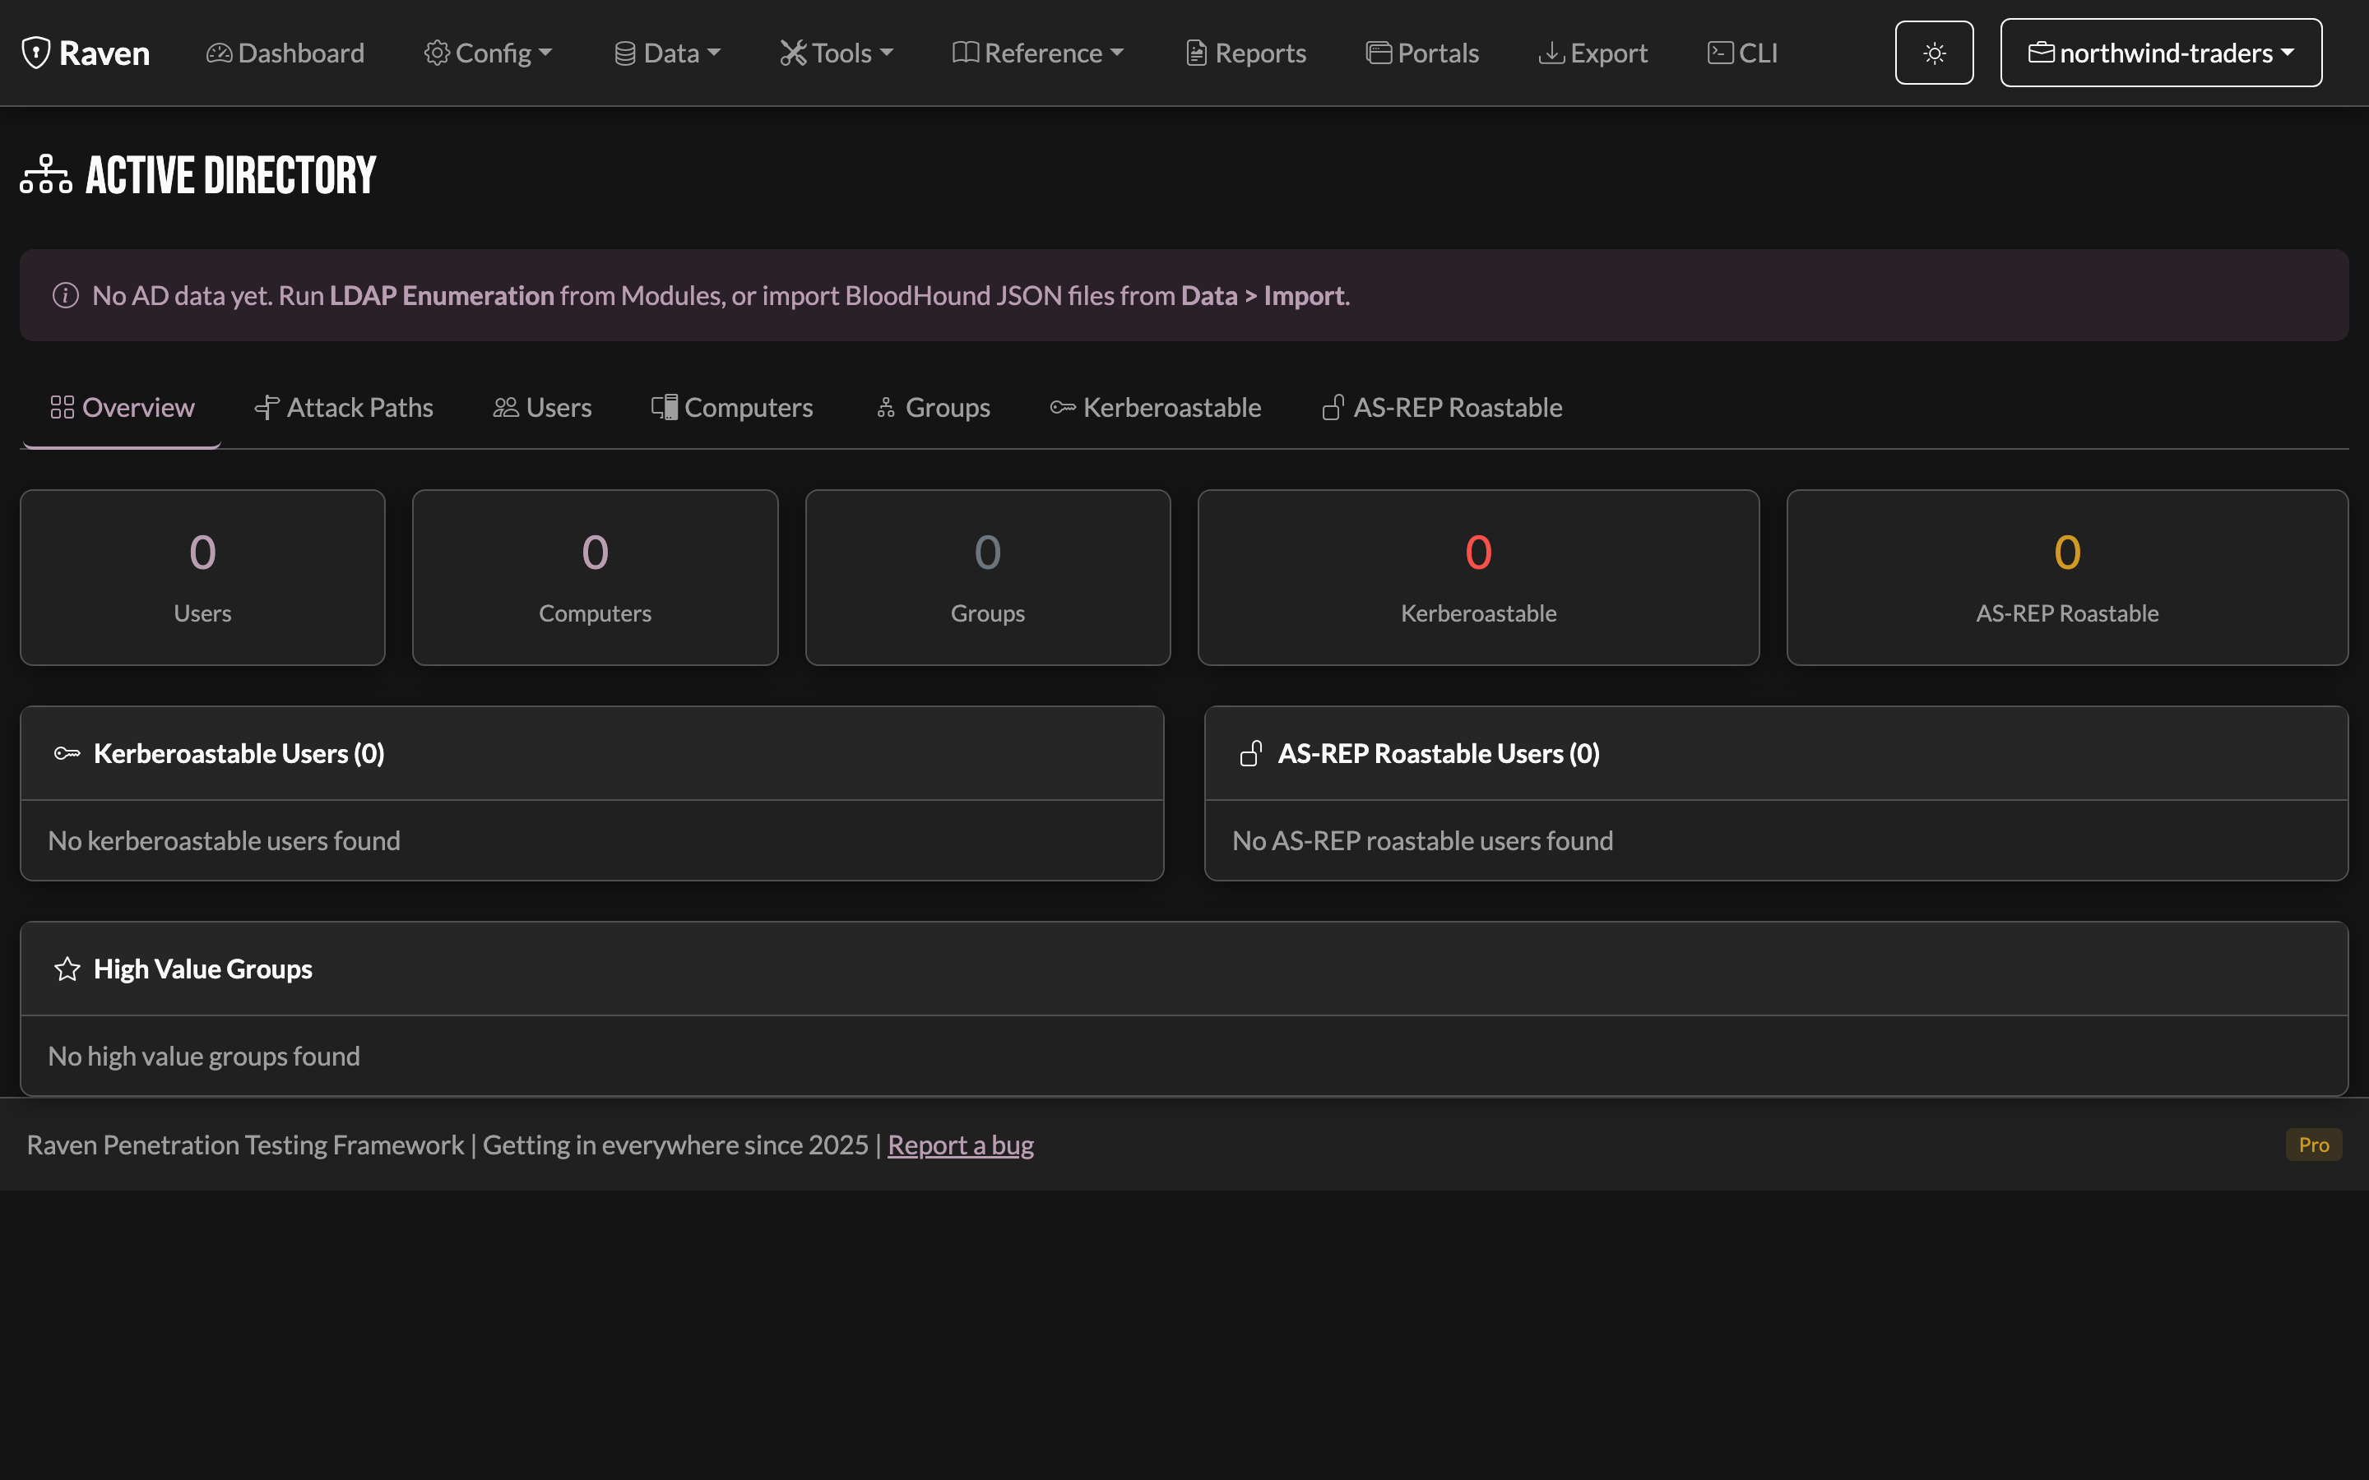Click the Report a bug link
This screenshot has width=2369, height=1480.
(x=960, y=1145)
